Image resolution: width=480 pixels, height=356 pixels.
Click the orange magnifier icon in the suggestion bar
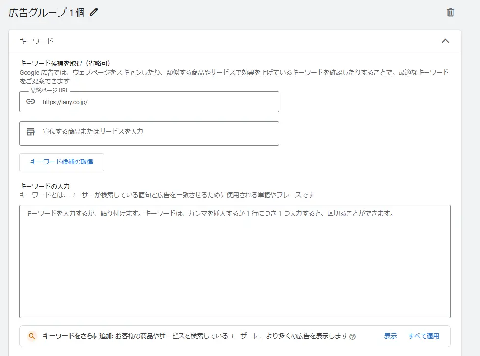[x=32, y=336]
